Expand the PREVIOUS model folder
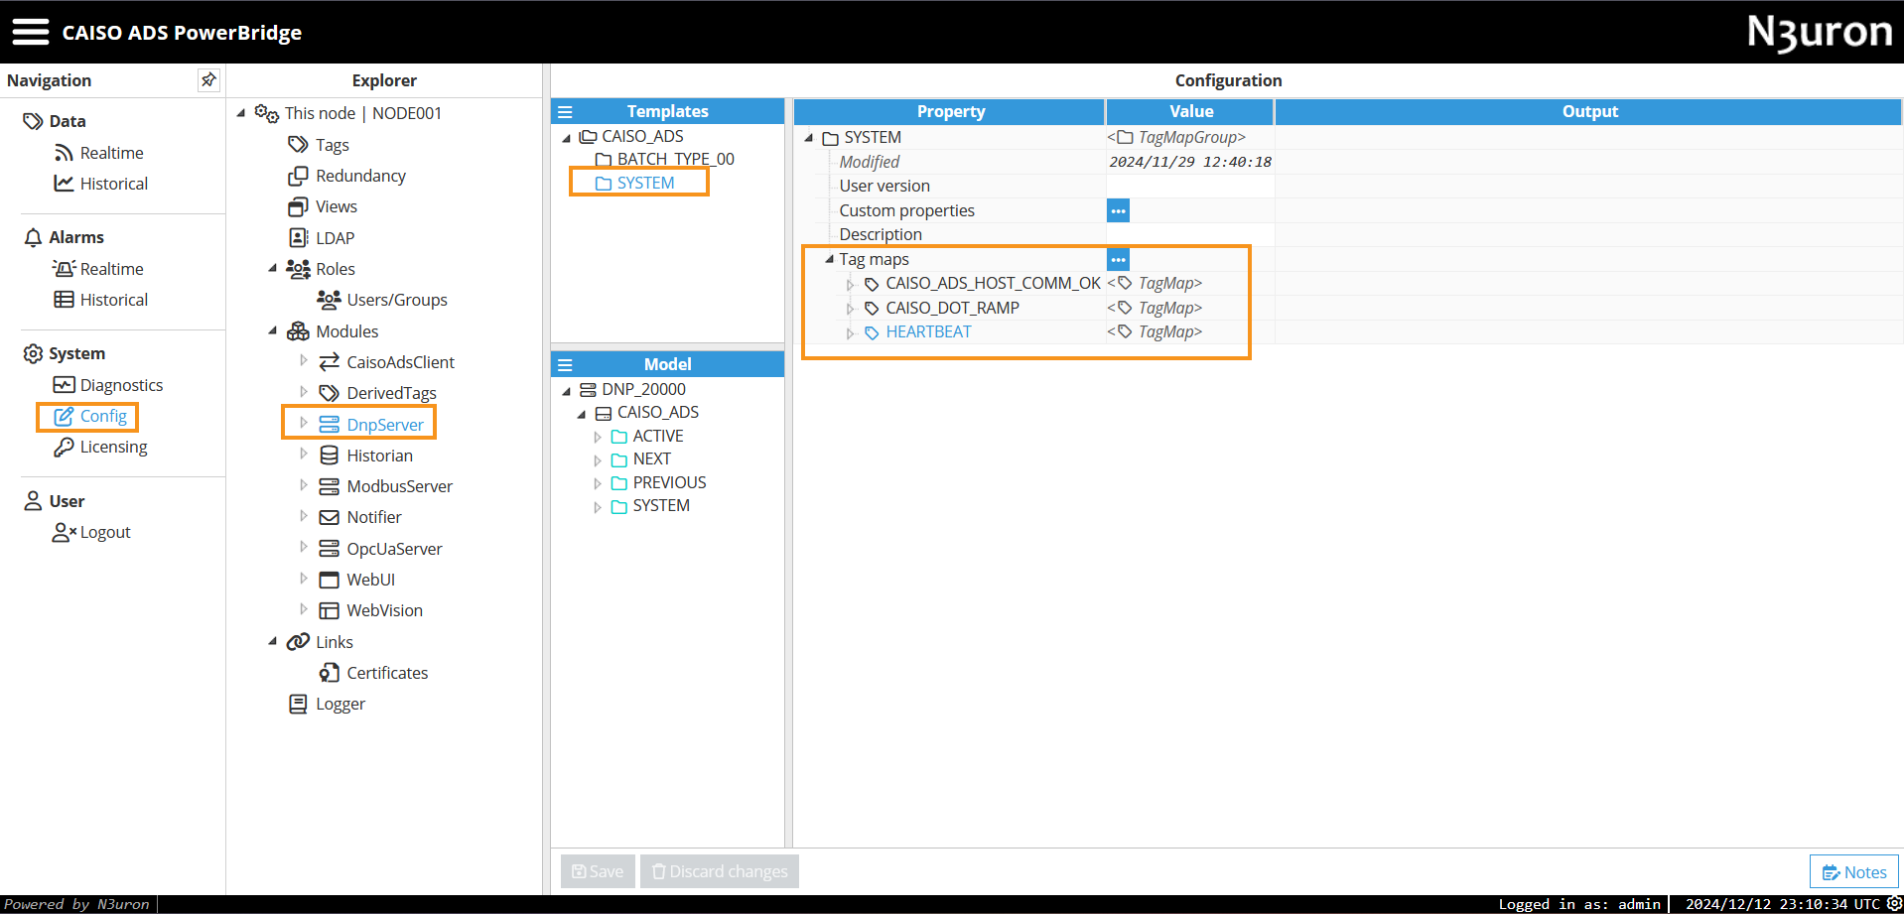Viewport: 1904px width, 914px height. [x=598, y=484]
